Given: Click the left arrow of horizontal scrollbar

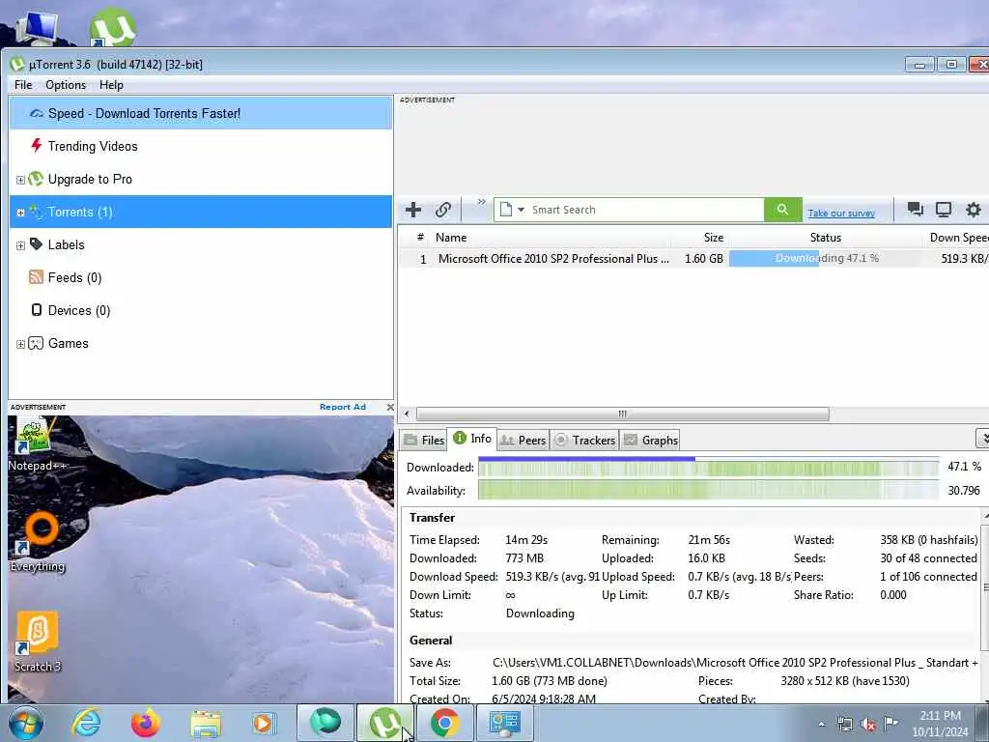Looking at the screenshot, I should coord(407,414).
